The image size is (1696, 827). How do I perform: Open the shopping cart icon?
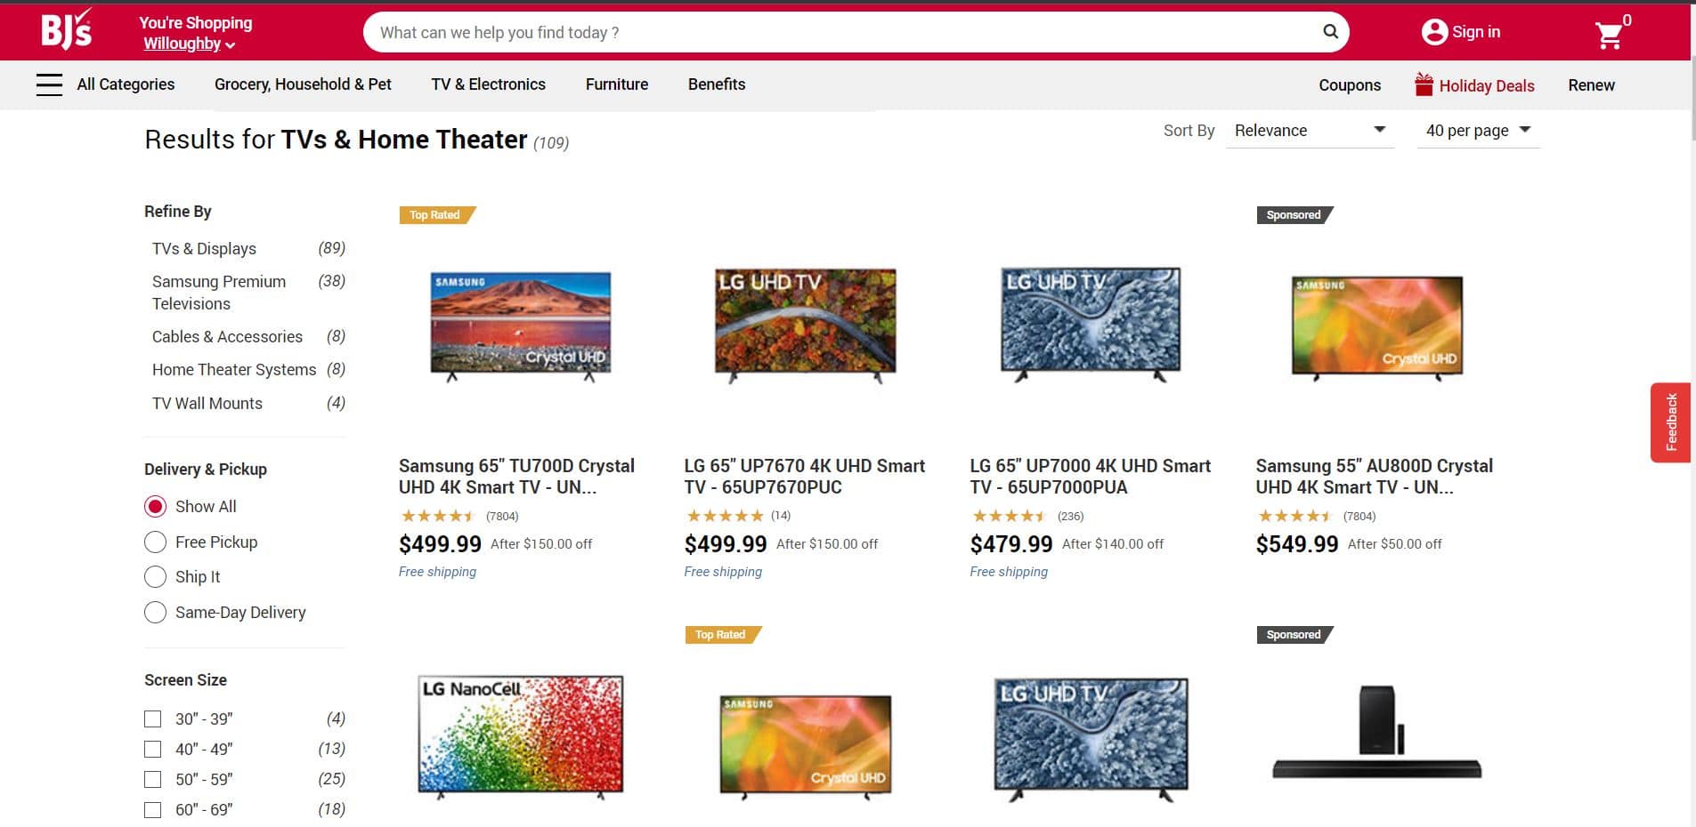[1609, 35]
